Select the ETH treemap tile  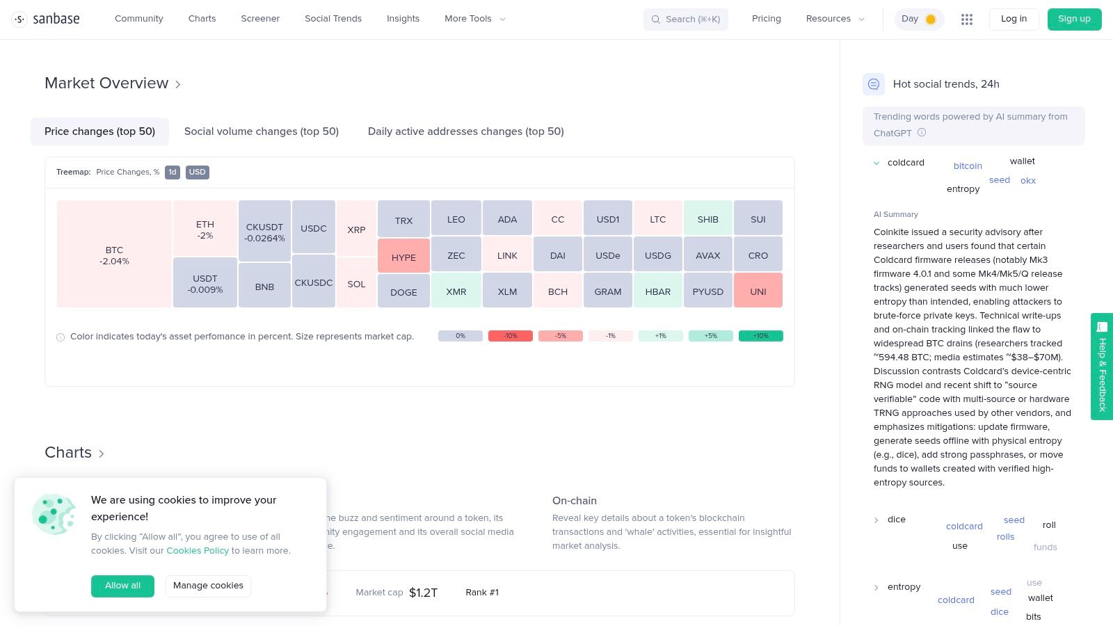[x=205, y=228]
